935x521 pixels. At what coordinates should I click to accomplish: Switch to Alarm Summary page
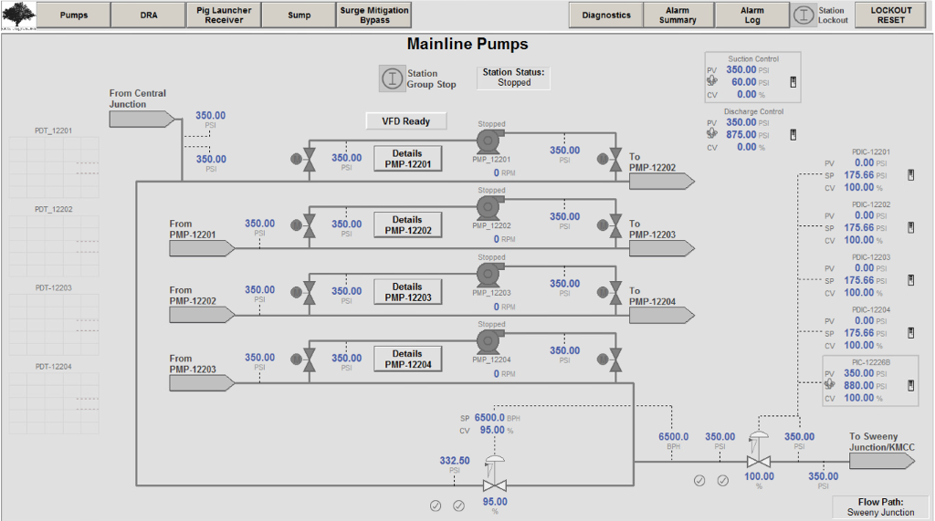coord(678,15)
